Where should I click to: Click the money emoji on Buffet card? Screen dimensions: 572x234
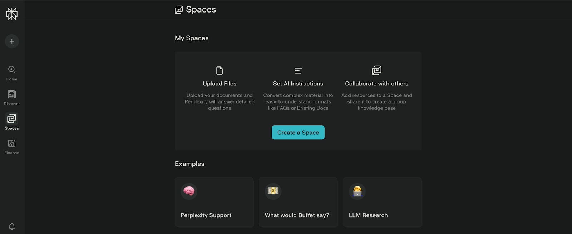[x=273, y=191]
